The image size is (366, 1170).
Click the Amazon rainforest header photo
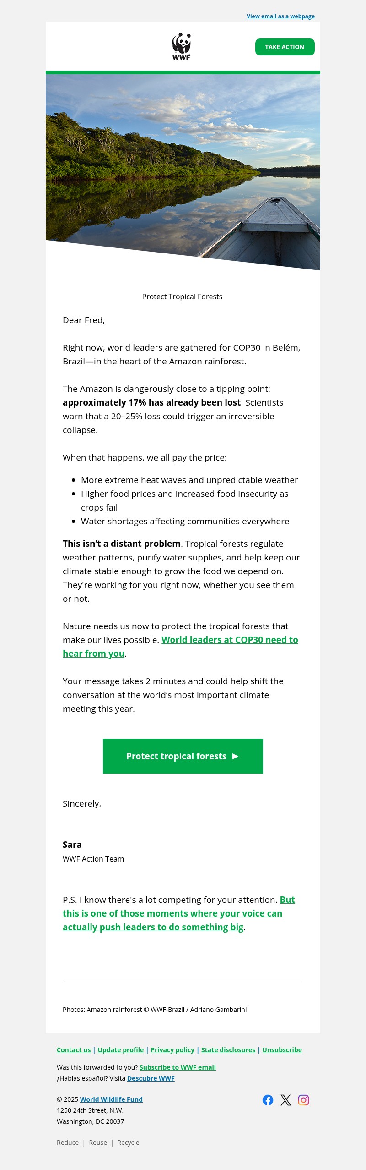point(182,170)
